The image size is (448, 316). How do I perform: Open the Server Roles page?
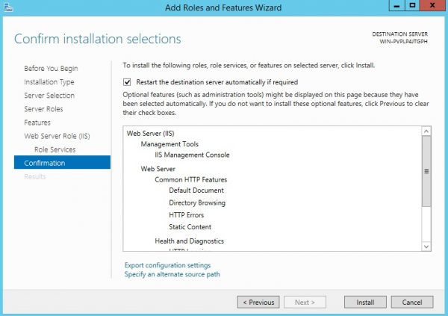43,109
